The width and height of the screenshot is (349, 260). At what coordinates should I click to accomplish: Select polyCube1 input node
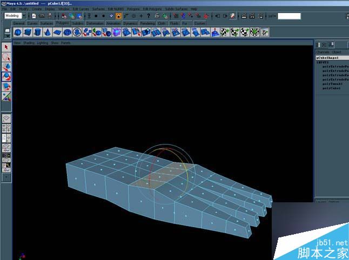point(331,88)
